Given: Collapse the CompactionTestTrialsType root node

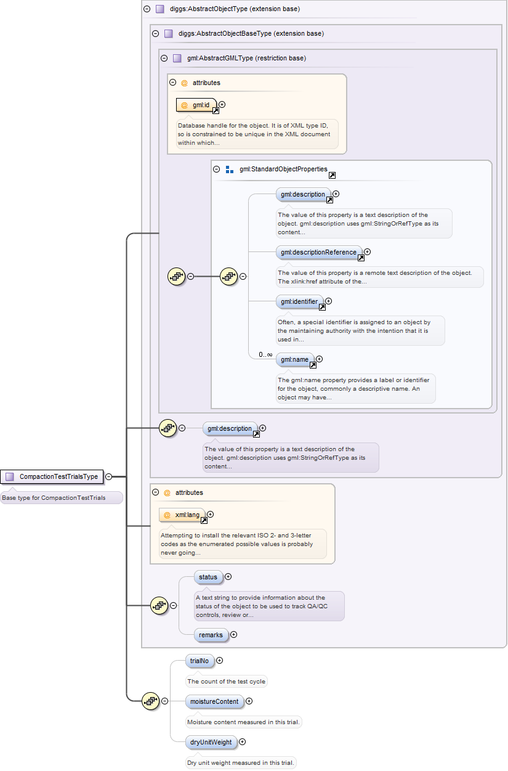Looking at the screenshot, I should (108, 476).
